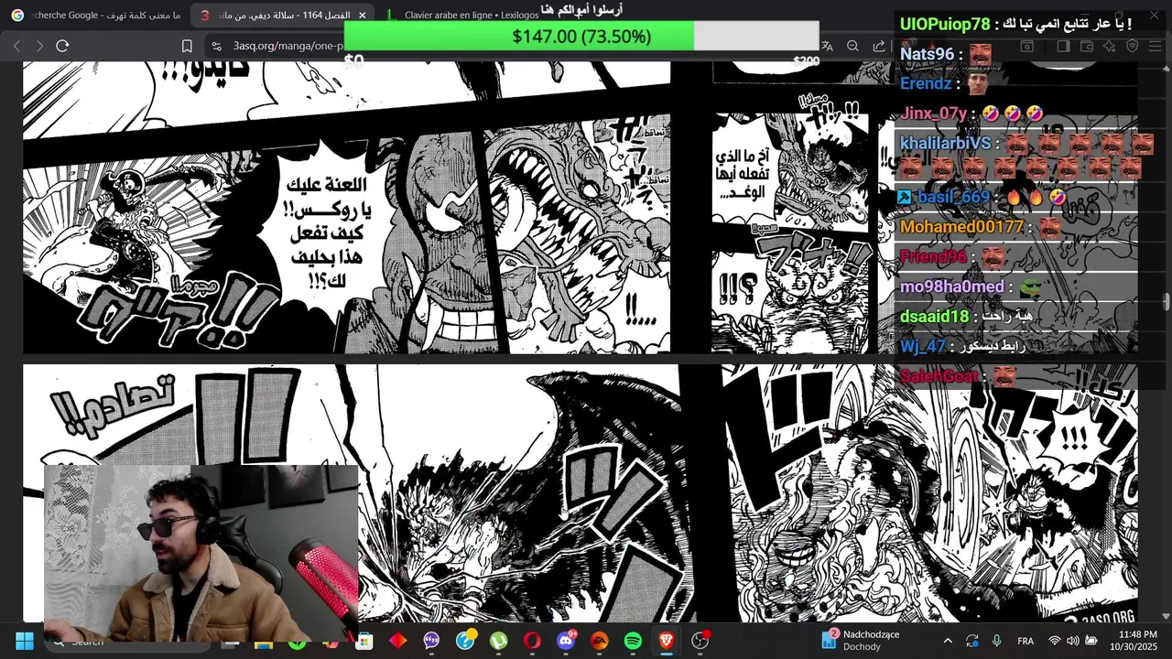Toggle the Brave sidebar panel
Image resolution: width=1172 pixels, height=659 pixels.
click(x=1063, y=46)
